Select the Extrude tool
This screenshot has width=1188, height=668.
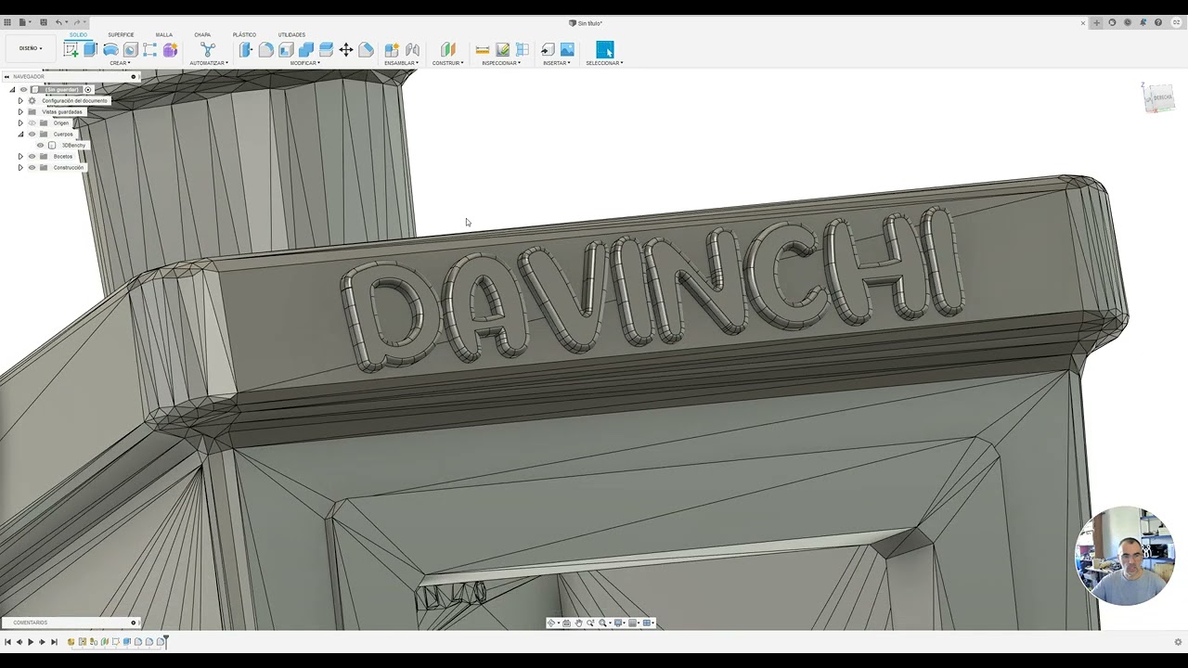click(90, 49)
